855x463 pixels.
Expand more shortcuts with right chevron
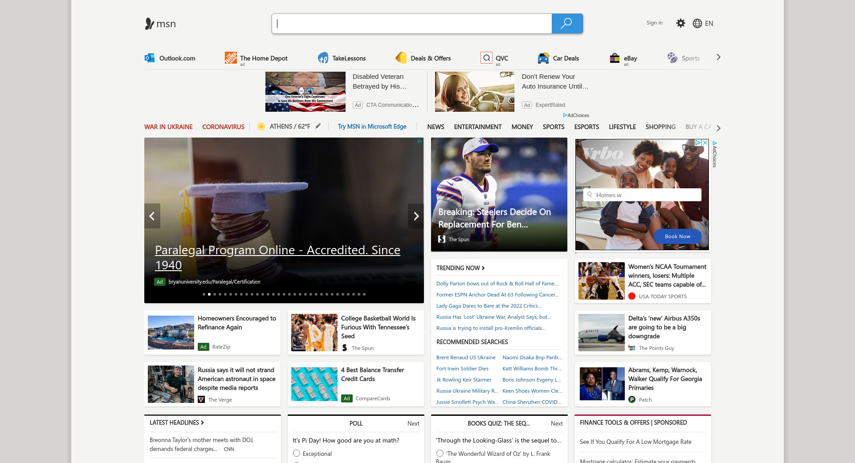point(718,57)
